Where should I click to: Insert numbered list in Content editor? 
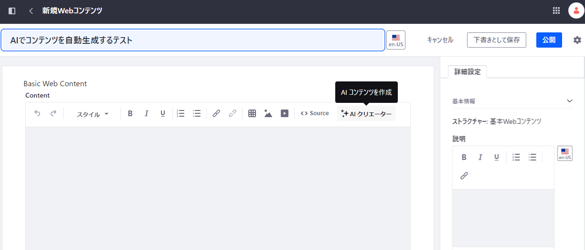click(181, 113)
